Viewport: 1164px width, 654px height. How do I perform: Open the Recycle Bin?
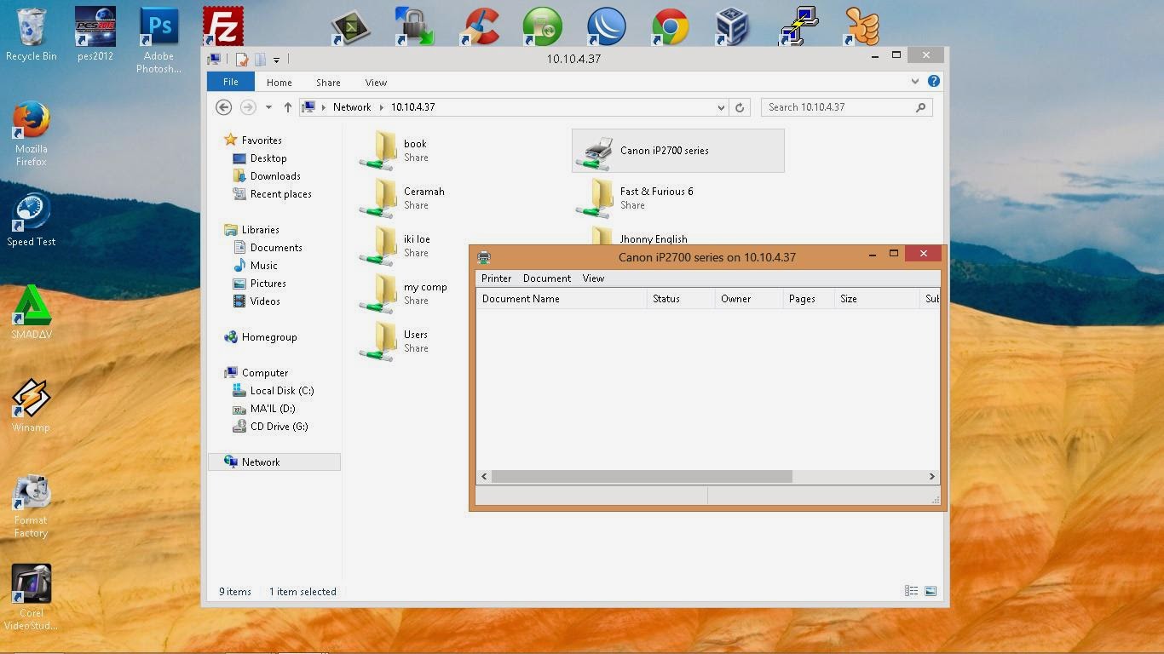31,26
